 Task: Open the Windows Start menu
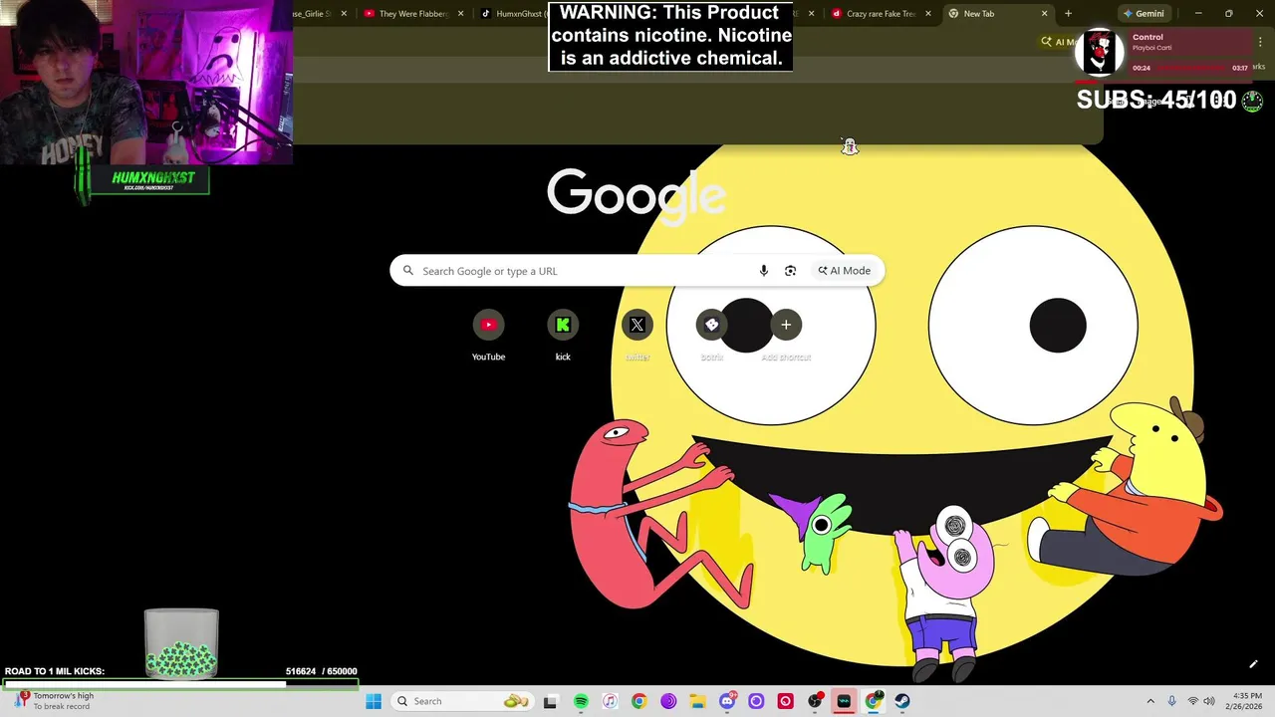pyautogui.click(x=374, y=701)
